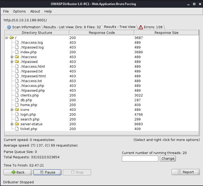Sort by Response Code column header
Image resolution: width=203 pixels, height=186 pixels.
[x=102, y=33]
